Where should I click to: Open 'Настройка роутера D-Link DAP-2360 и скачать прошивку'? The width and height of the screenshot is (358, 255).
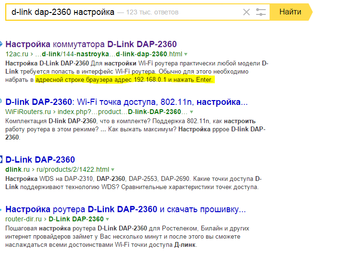point(125,209)
